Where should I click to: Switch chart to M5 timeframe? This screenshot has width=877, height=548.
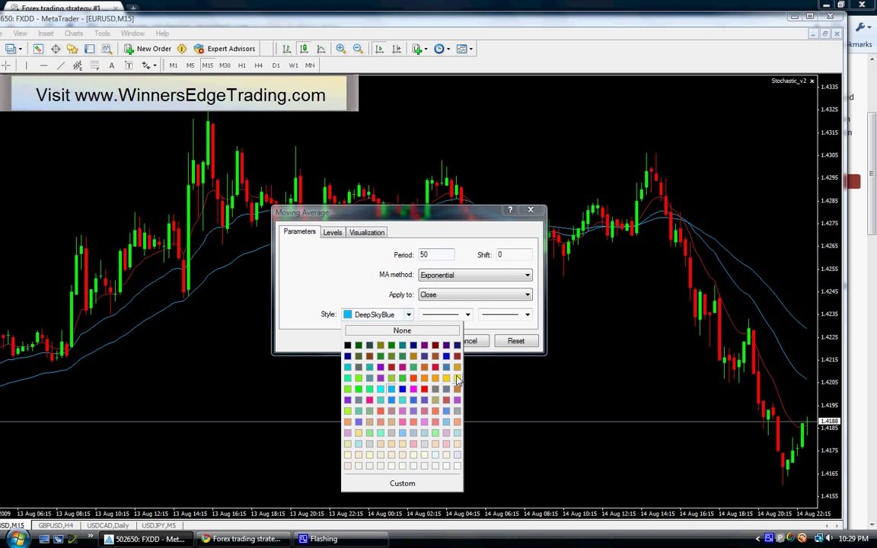tap(190, 65)
